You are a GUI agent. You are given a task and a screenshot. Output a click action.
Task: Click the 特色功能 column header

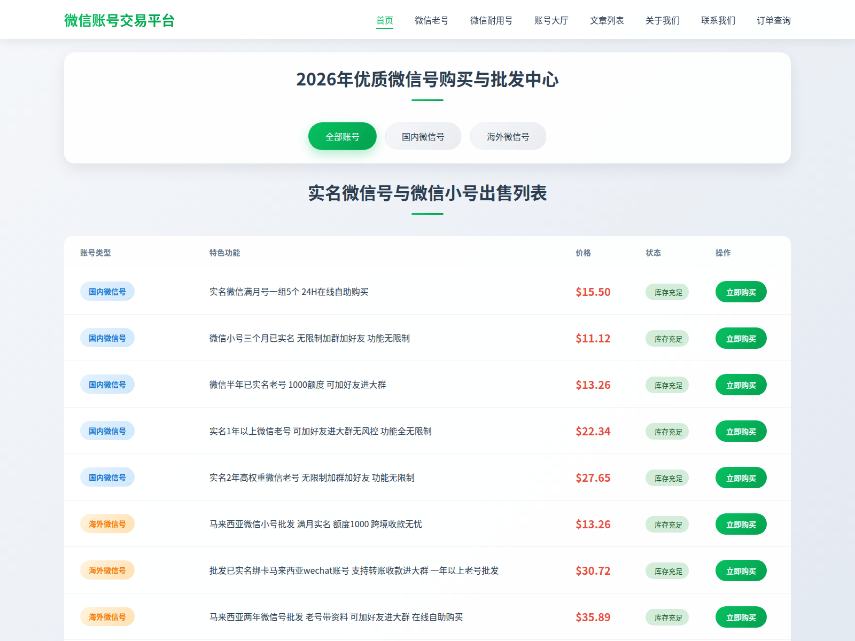[x=224, y=253]
